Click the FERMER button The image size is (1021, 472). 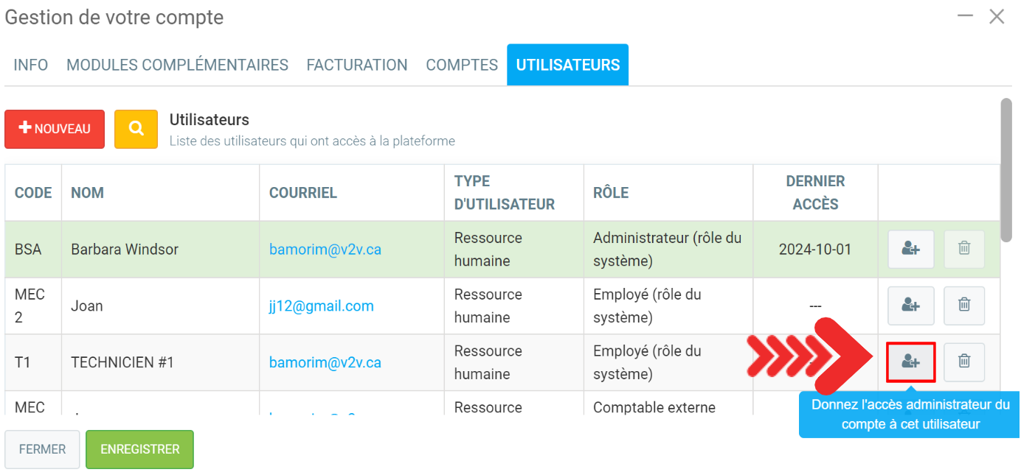tap(42, 449)
